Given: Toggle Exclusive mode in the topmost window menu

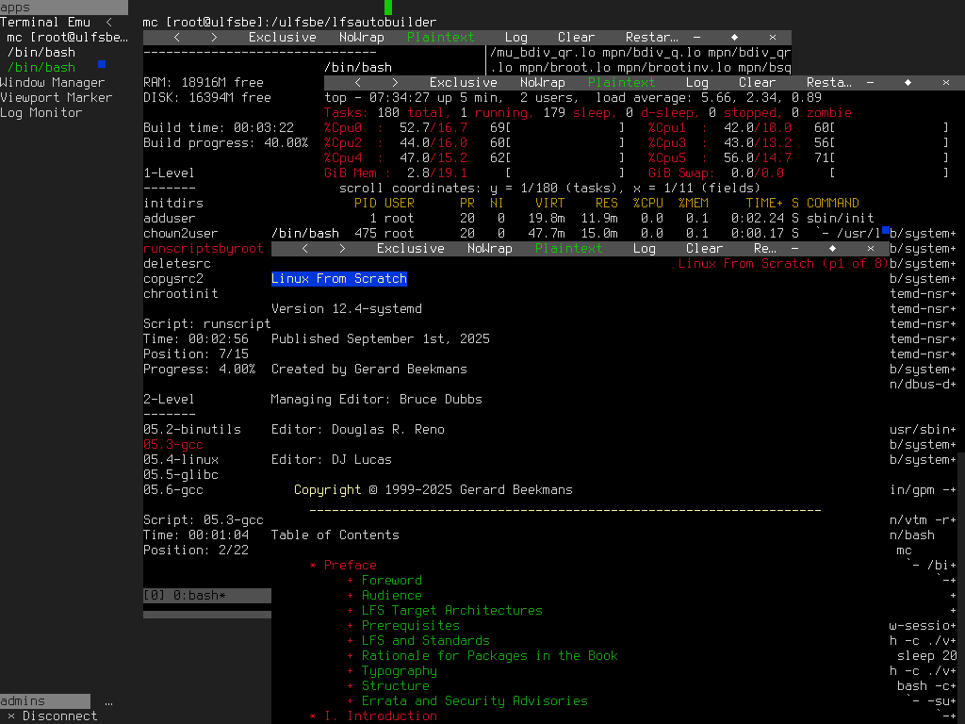Looking at the screenshot, I should (282, 38).
